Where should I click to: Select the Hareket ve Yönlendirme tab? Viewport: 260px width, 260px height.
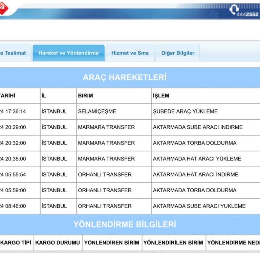68,53
